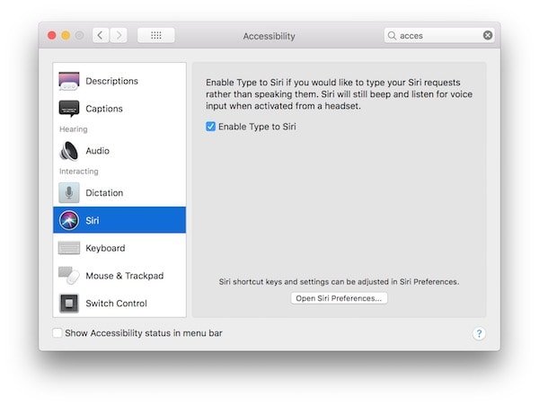This screenshot has height=406, width=539.
Task: Enable Show Accessibility status in menu bar
Action: pos(57,333)
